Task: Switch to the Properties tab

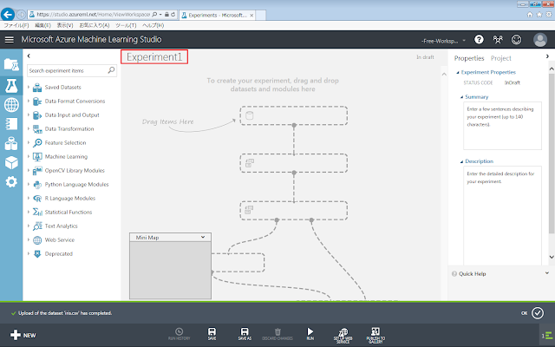Action: tap(469, 58)
